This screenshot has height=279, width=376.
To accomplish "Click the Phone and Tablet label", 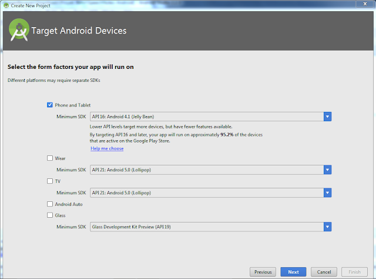I will click(x=73, y=105).
